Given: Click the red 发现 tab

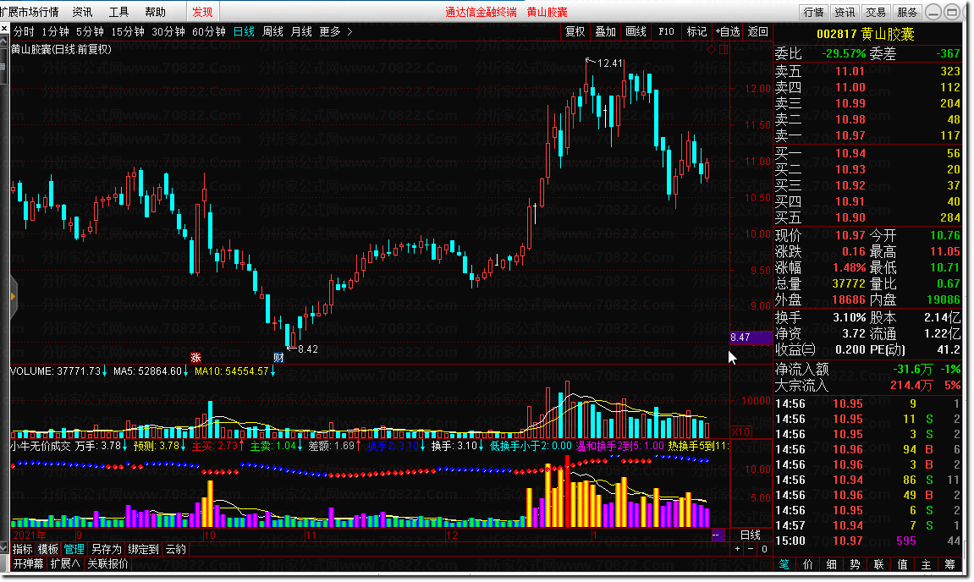Looking at the screenshot, I should point(202,12).
